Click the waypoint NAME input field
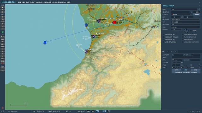This screenshot has height=113, width=202. point(186,57)
